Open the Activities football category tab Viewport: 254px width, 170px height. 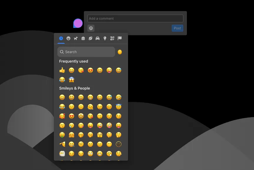90,38
